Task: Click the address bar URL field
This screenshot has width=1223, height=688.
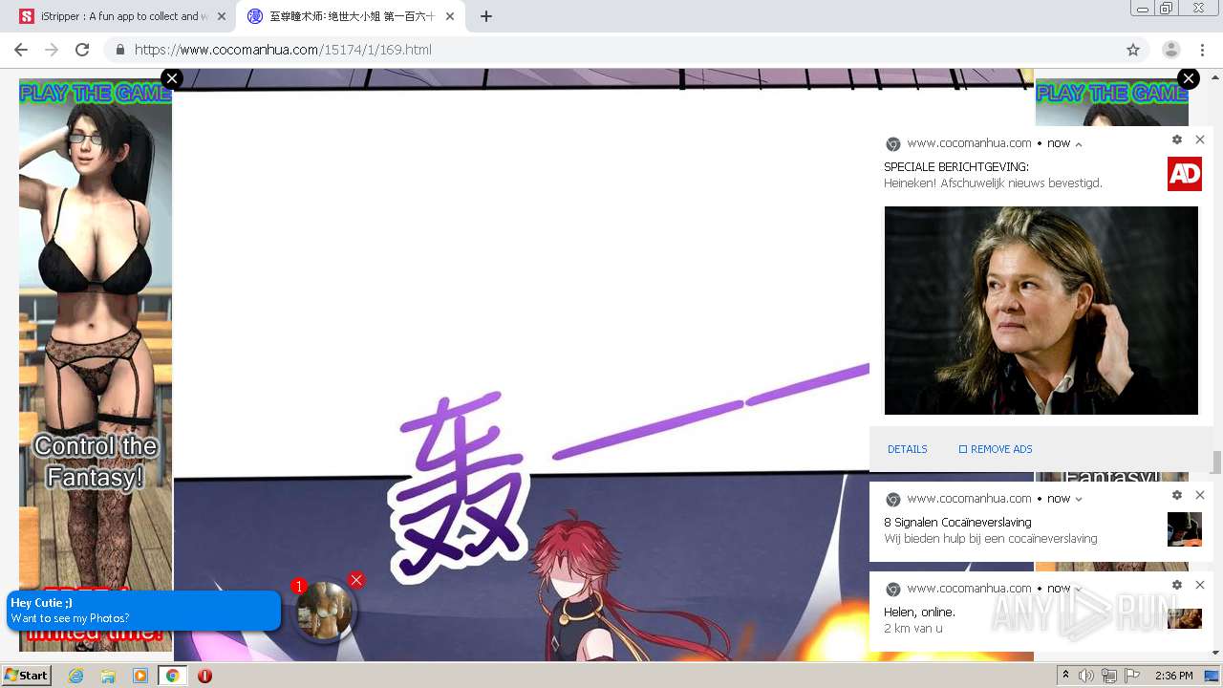Action: (626, 50)
